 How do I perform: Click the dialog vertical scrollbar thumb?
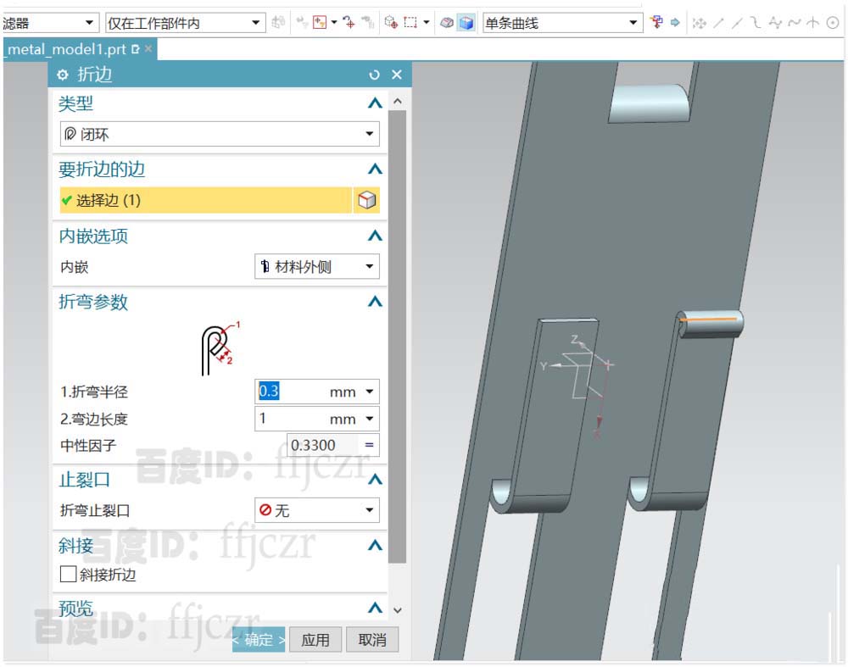point(398,336)
